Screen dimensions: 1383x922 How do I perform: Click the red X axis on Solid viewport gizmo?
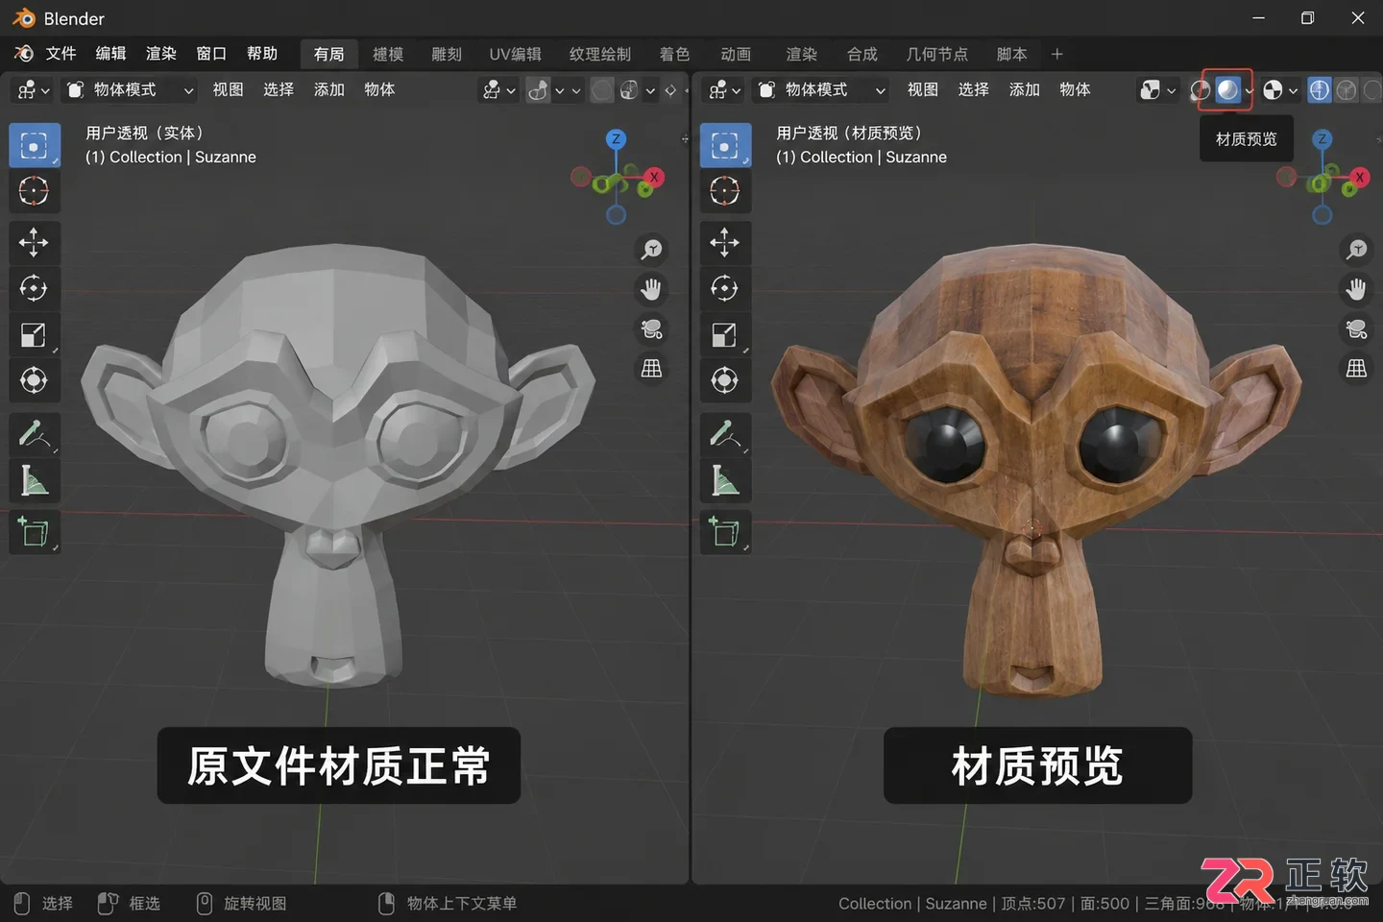(x=654, y=177)
